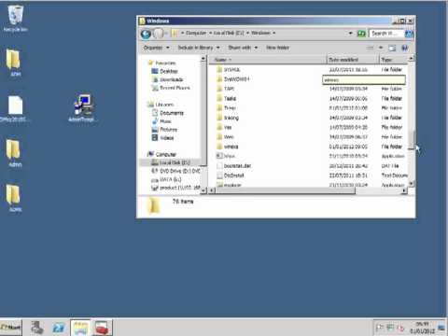The height and width of the screenshot is (336, 448).
Task: Select the SYSVOL folder icon
Action: (x=219, y=69)
